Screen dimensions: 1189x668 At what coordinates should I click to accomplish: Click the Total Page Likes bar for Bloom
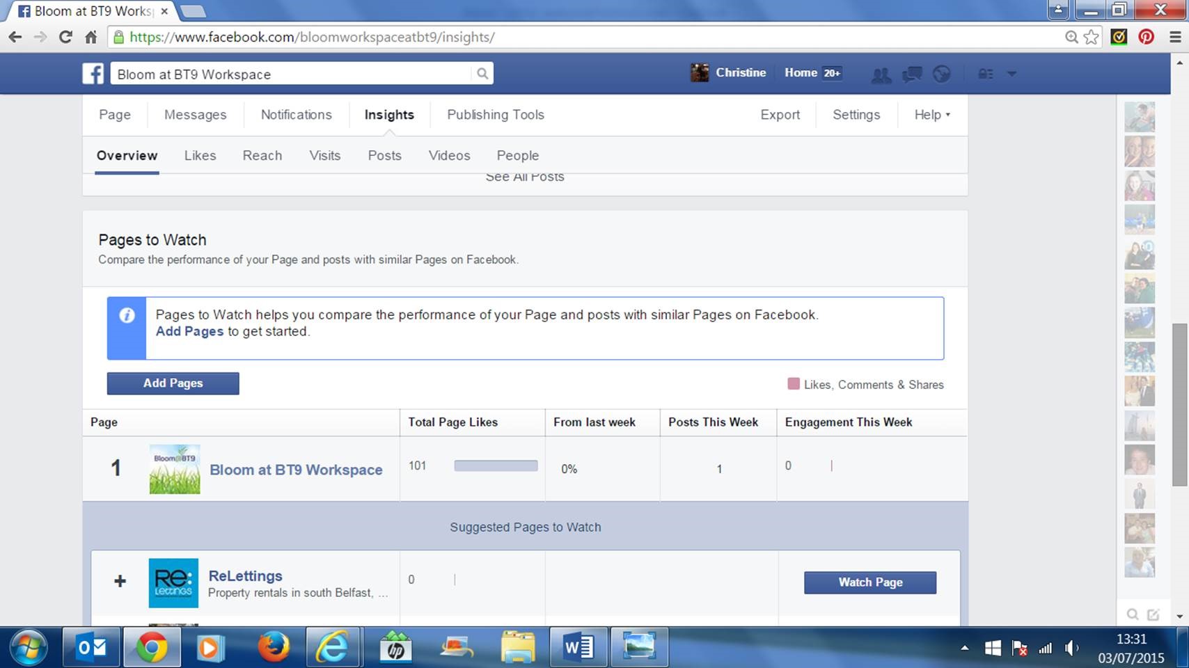[496, 466]
